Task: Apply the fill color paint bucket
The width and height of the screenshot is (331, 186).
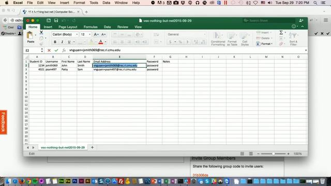Action: point(91,42)
